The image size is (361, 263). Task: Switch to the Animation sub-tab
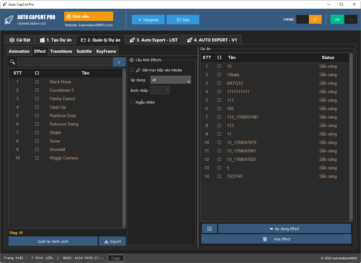pyautogui.click(x=19, y=51)
